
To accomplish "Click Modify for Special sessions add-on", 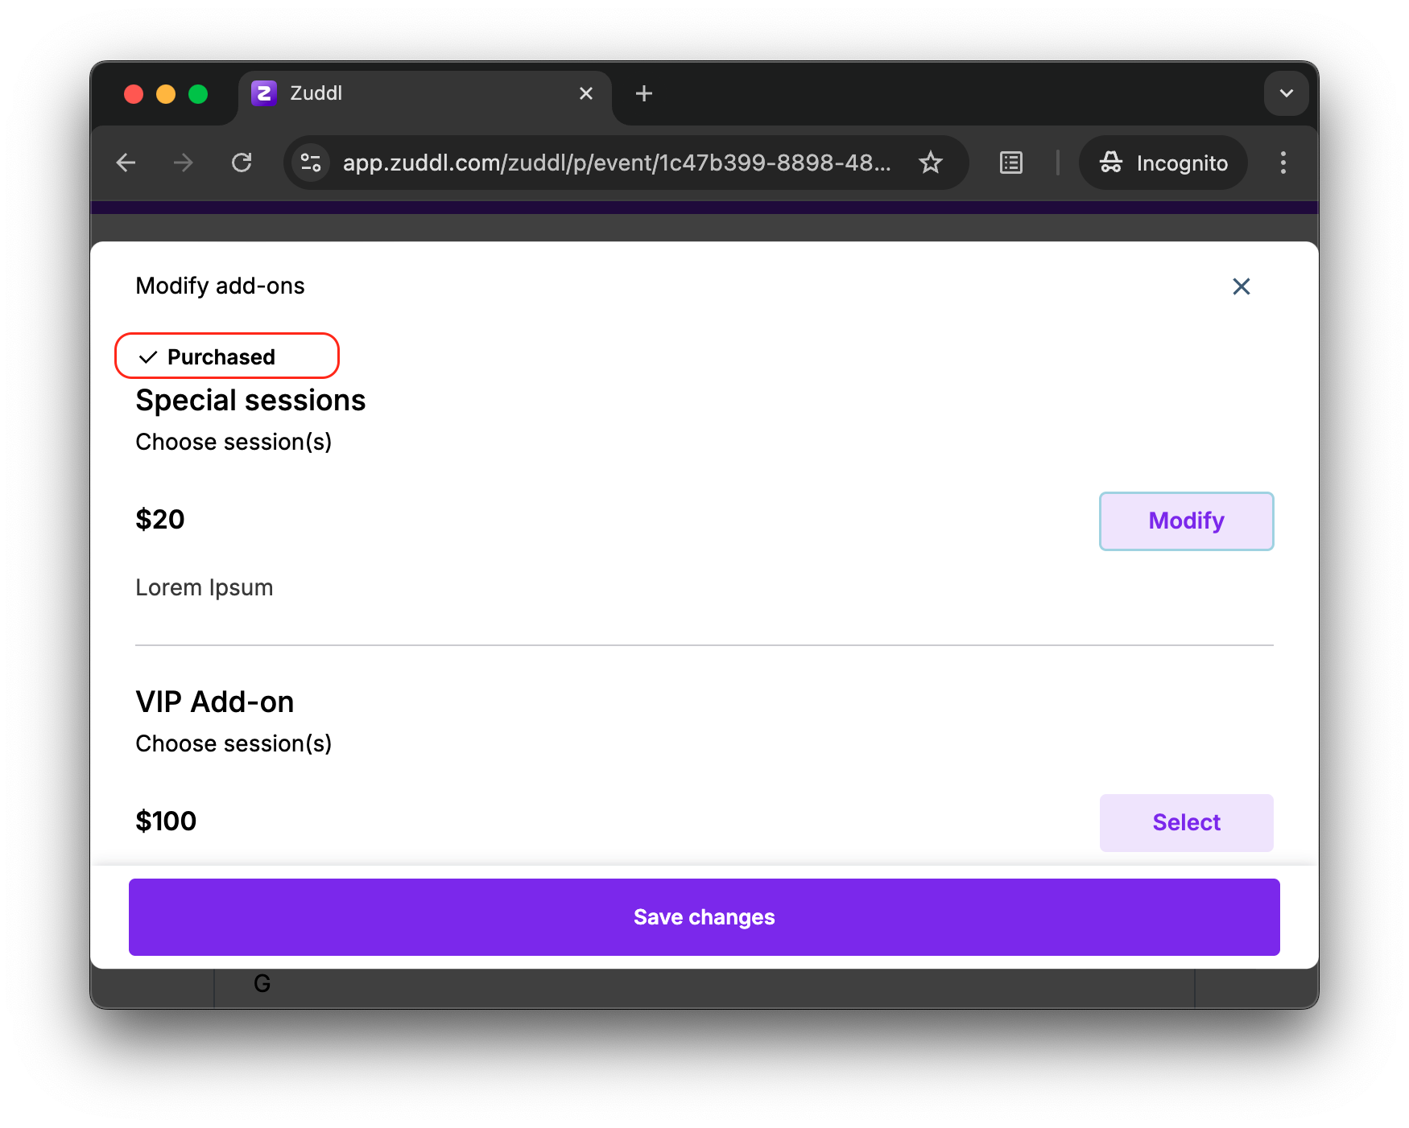I will tap(1186, 521).
